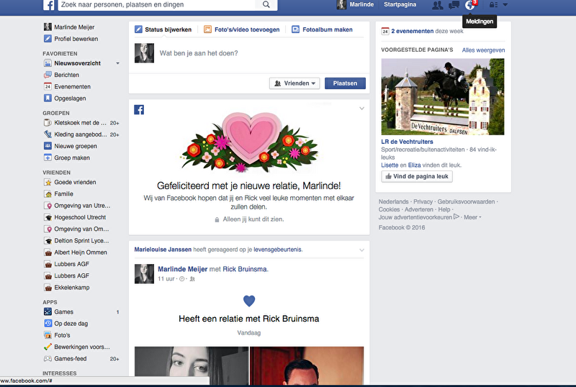
Task: Click the Albert Heijn Ommen briefcase icon
Action: pos(48,252)
